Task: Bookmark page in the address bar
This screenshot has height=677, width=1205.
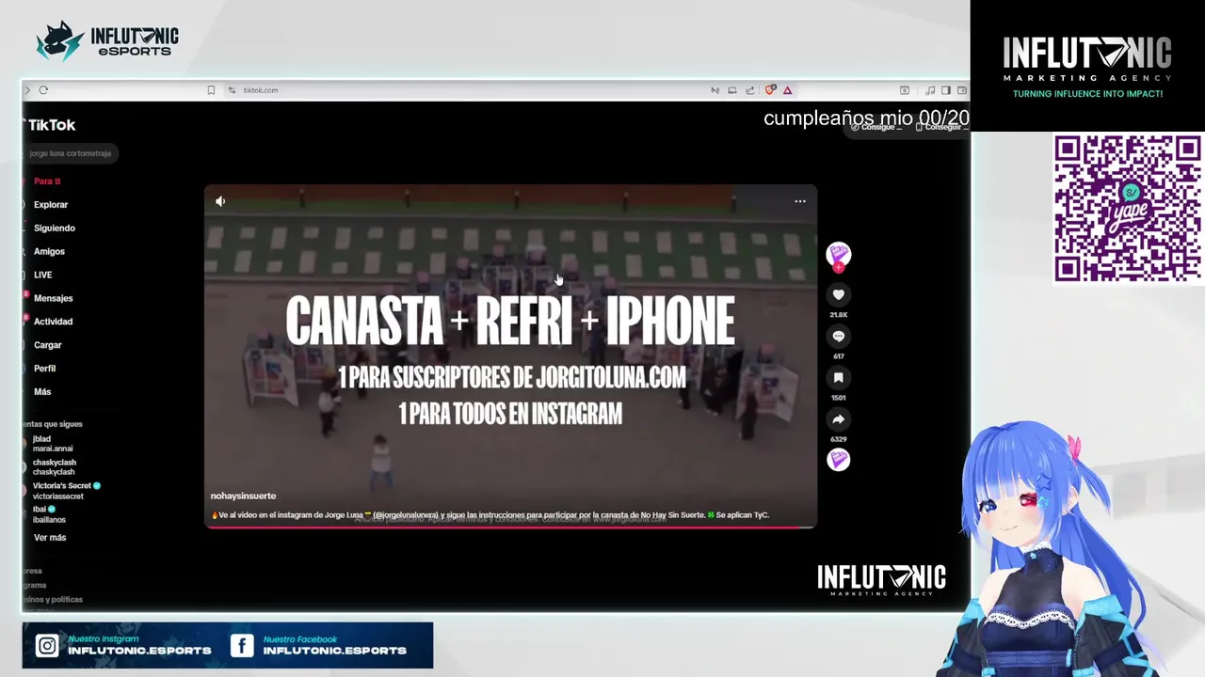Action: (211, 90)
